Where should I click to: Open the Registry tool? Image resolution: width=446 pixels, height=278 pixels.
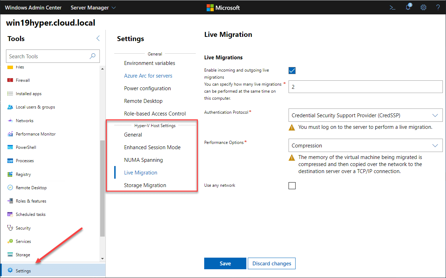(x=23, y=174)
